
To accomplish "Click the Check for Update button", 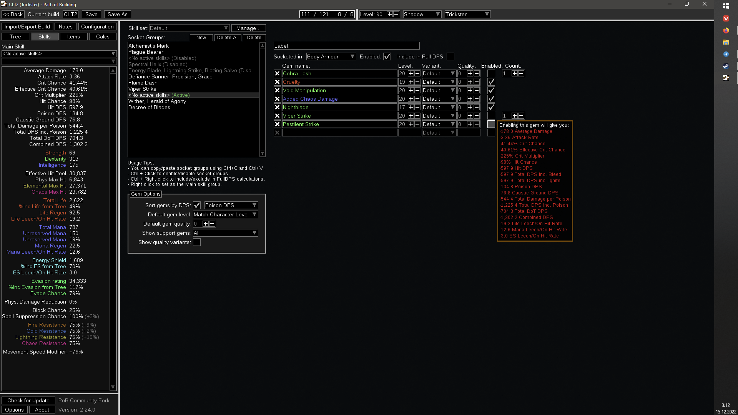I will [28, 400].
